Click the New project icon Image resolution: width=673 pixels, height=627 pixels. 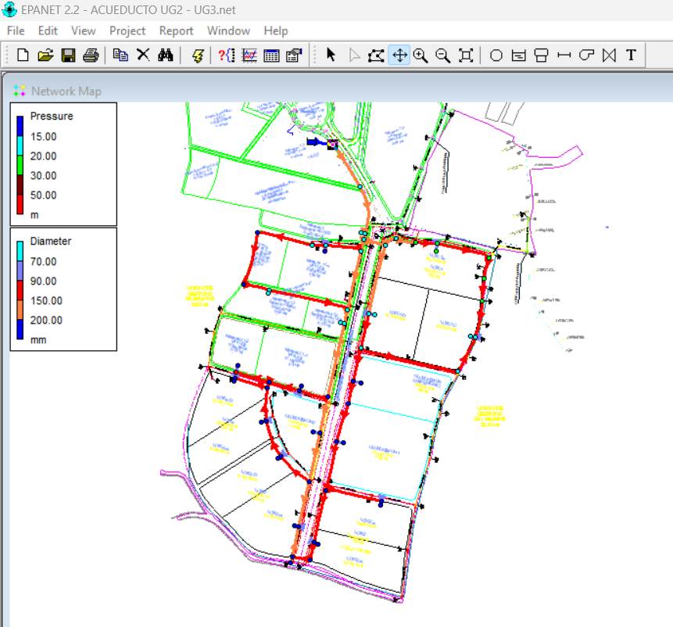coord(23,55)
